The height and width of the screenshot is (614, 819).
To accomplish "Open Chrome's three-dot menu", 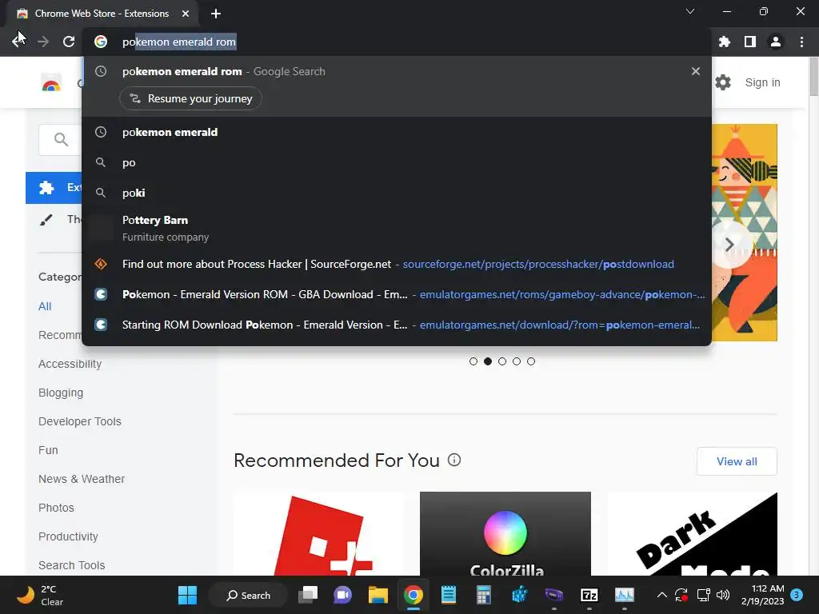I will pos(801,42).
